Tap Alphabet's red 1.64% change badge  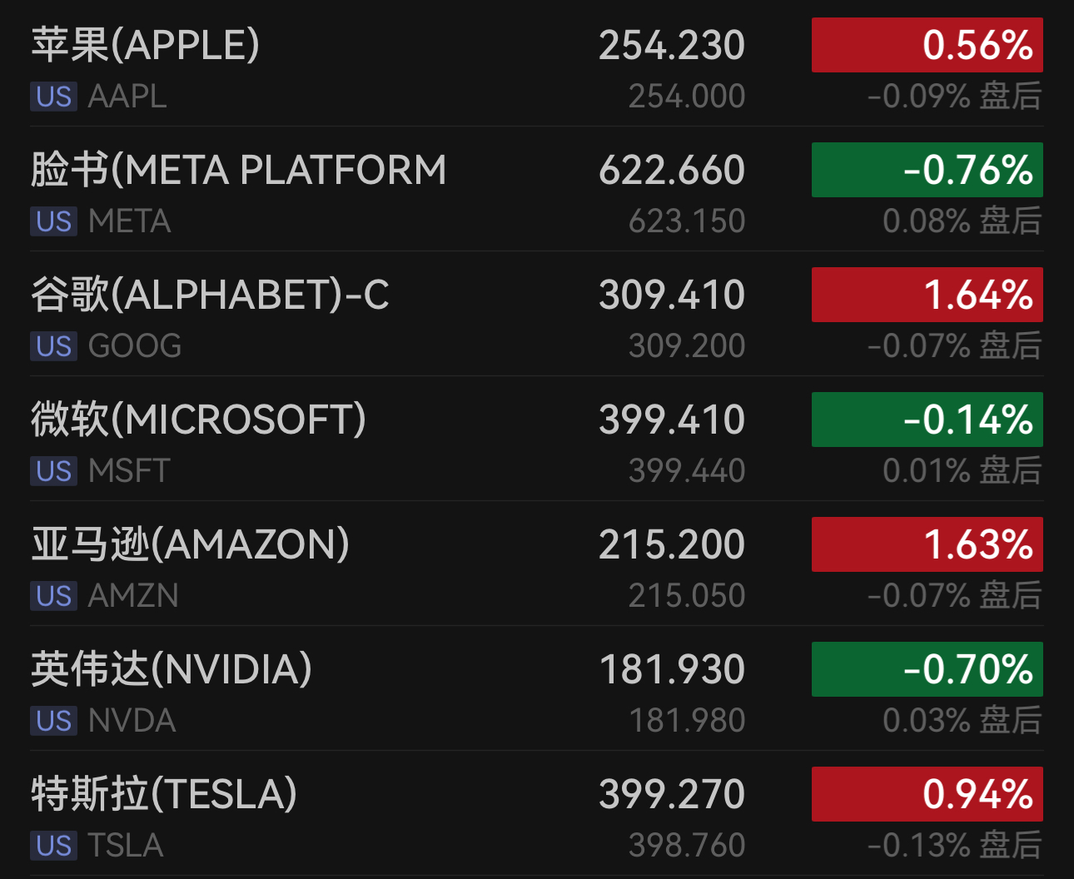tap(927, 295)
